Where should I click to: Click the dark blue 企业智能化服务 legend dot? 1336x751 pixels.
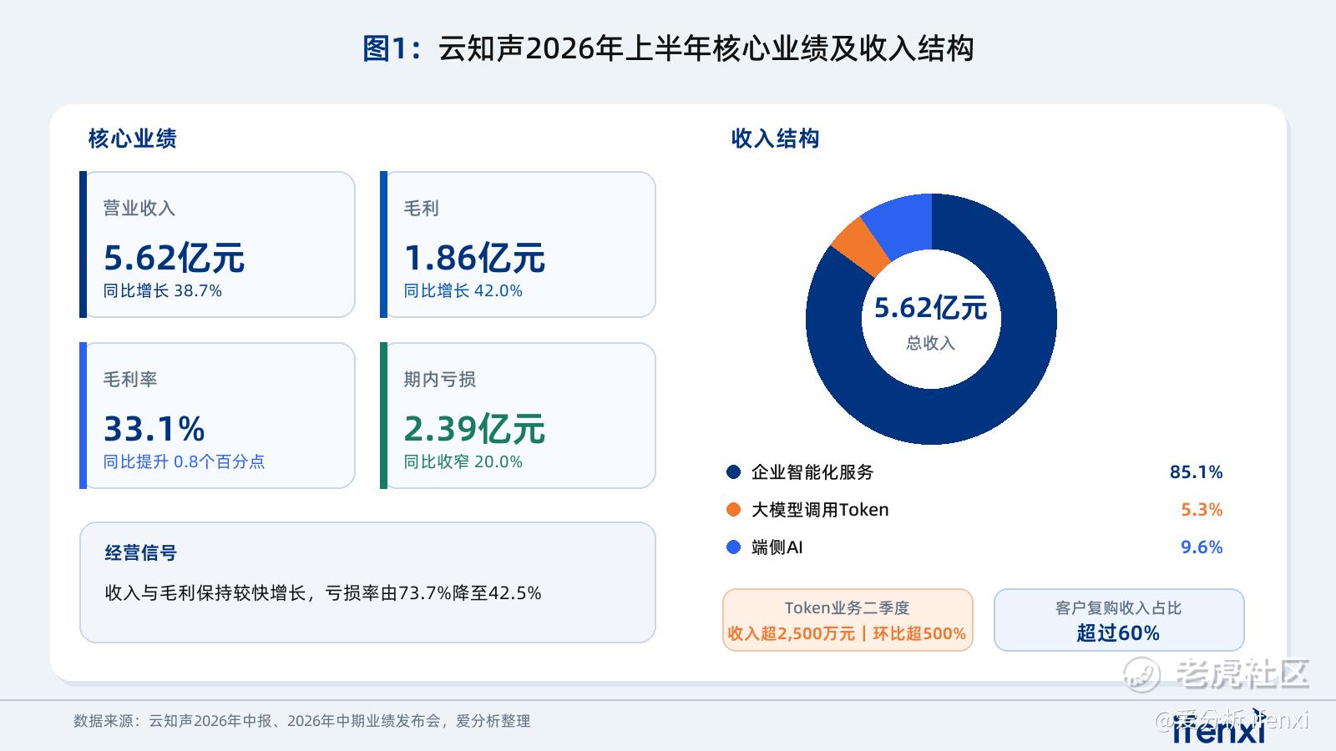point(734,472)
